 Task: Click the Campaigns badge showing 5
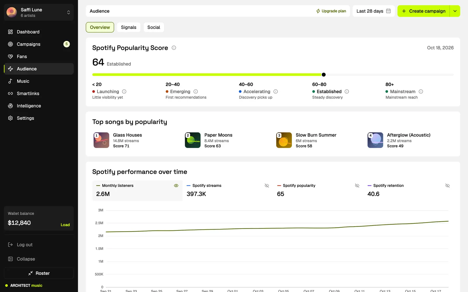point(67,44)
